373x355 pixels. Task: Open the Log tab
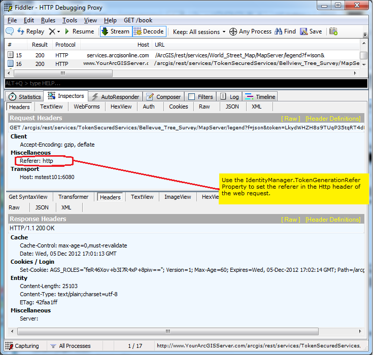tap(229, 97)
